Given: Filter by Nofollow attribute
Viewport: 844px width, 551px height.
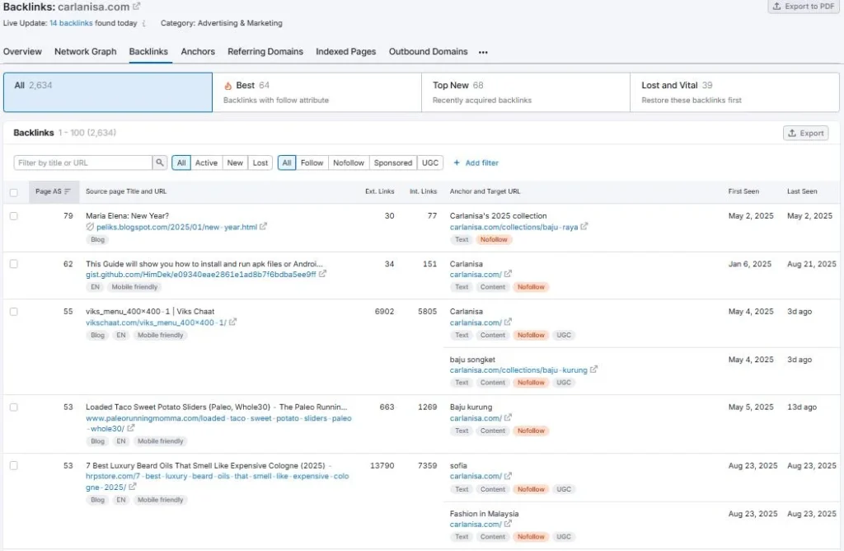Looking at the screenshot, I should [349, 162].
